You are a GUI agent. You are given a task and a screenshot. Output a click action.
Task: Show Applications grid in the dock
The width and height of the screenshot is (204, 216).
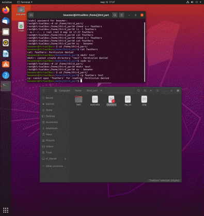(6, 210)
